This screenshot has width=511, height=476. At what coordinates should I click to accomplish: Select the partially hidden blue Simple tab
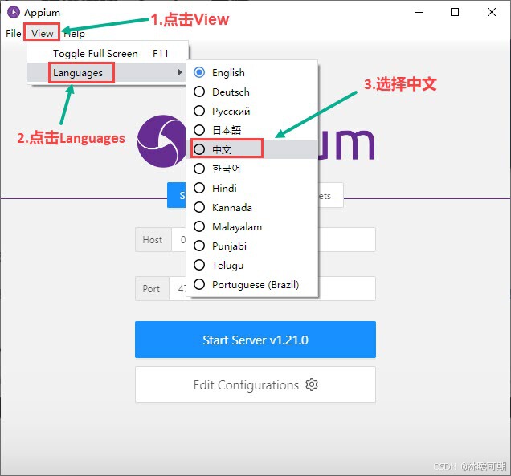(177, 195)
